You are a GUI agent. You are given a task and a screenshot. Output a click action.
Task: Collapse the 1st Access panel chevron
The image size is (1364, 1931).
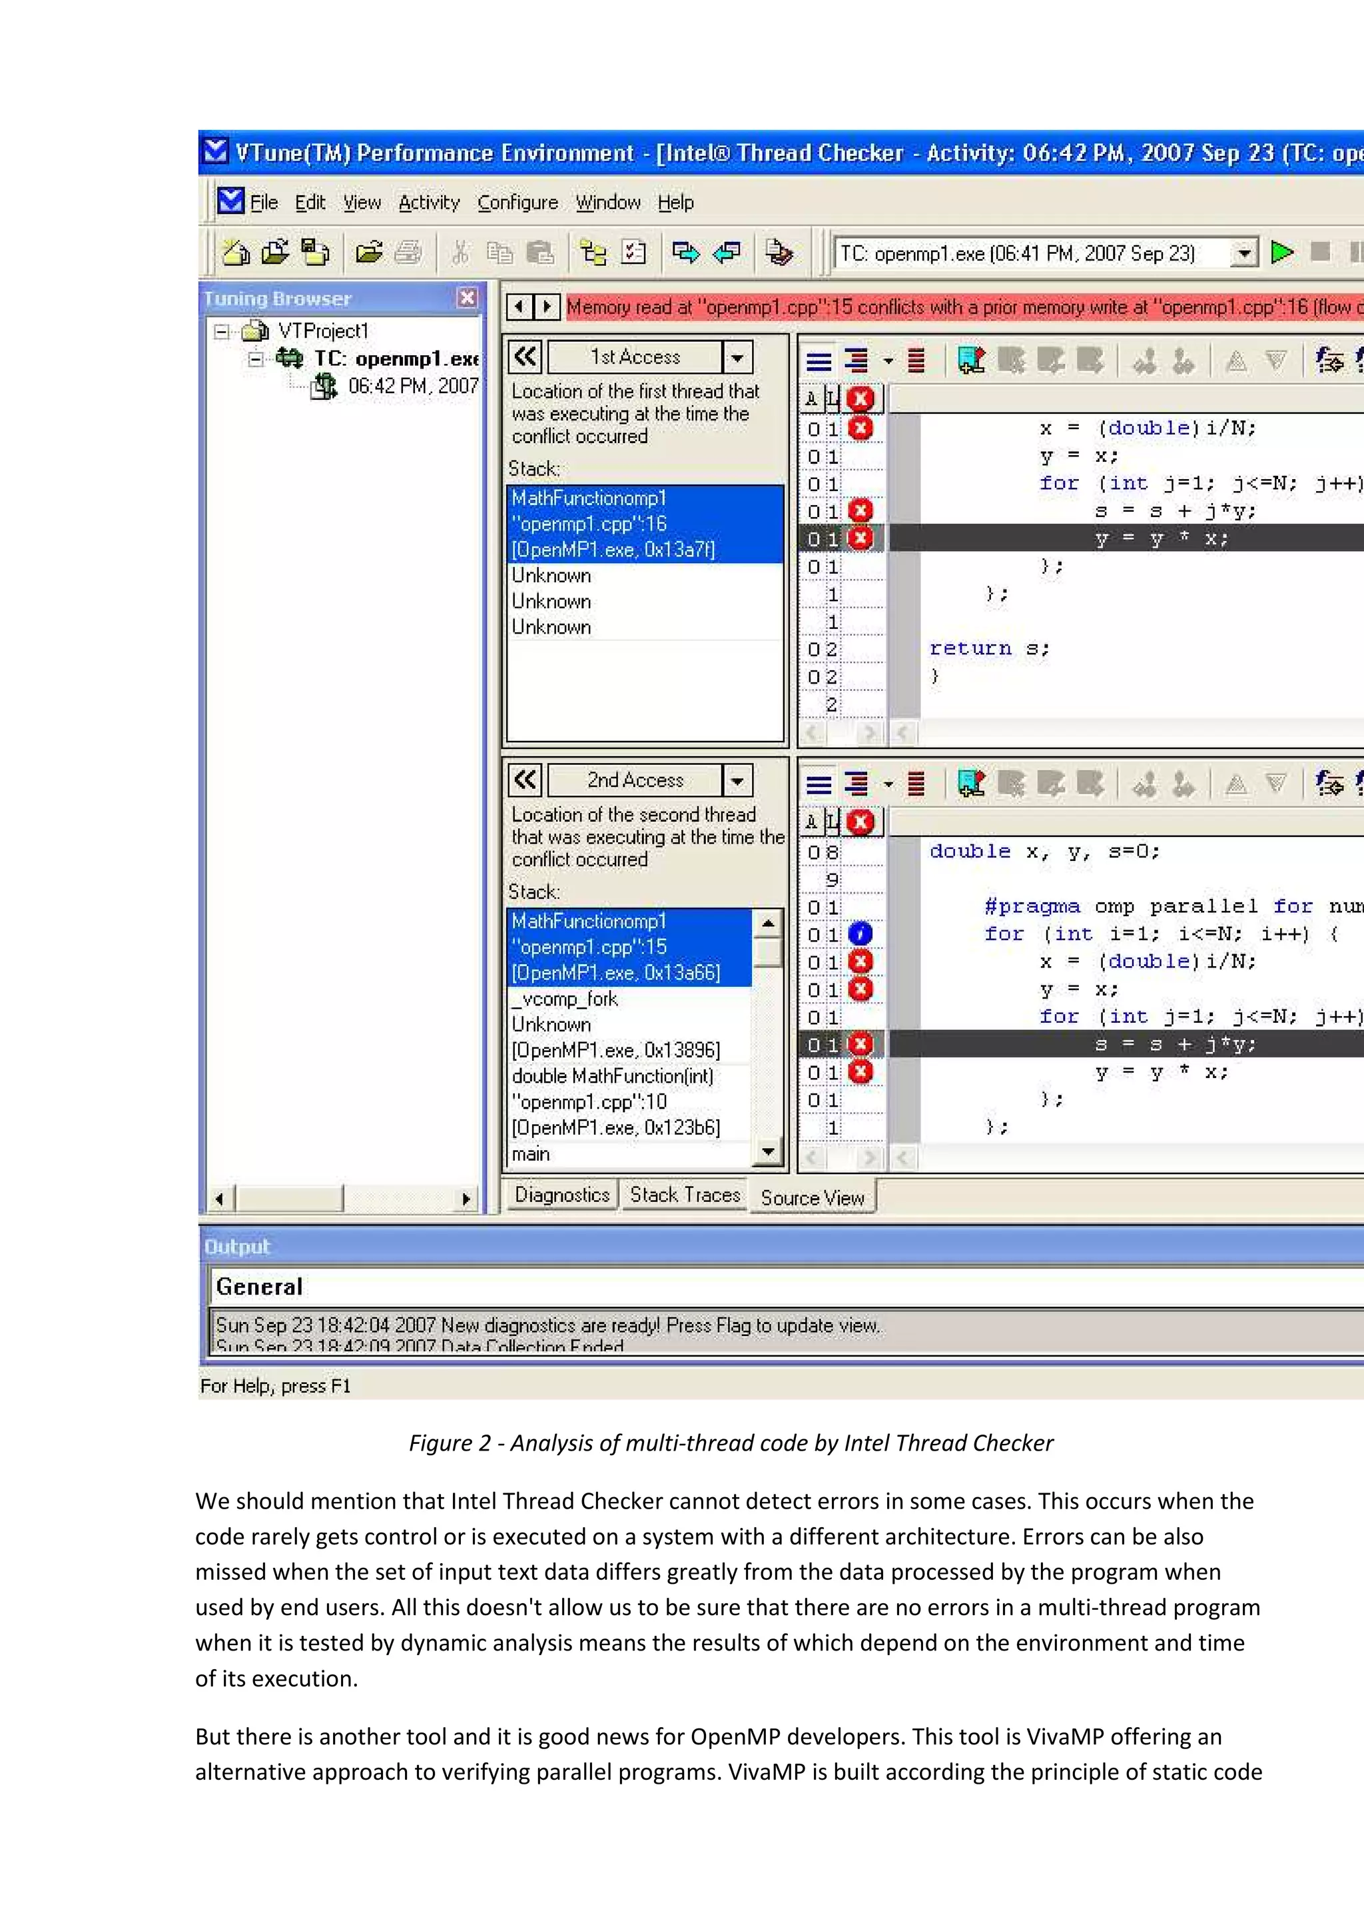(525, 356)
